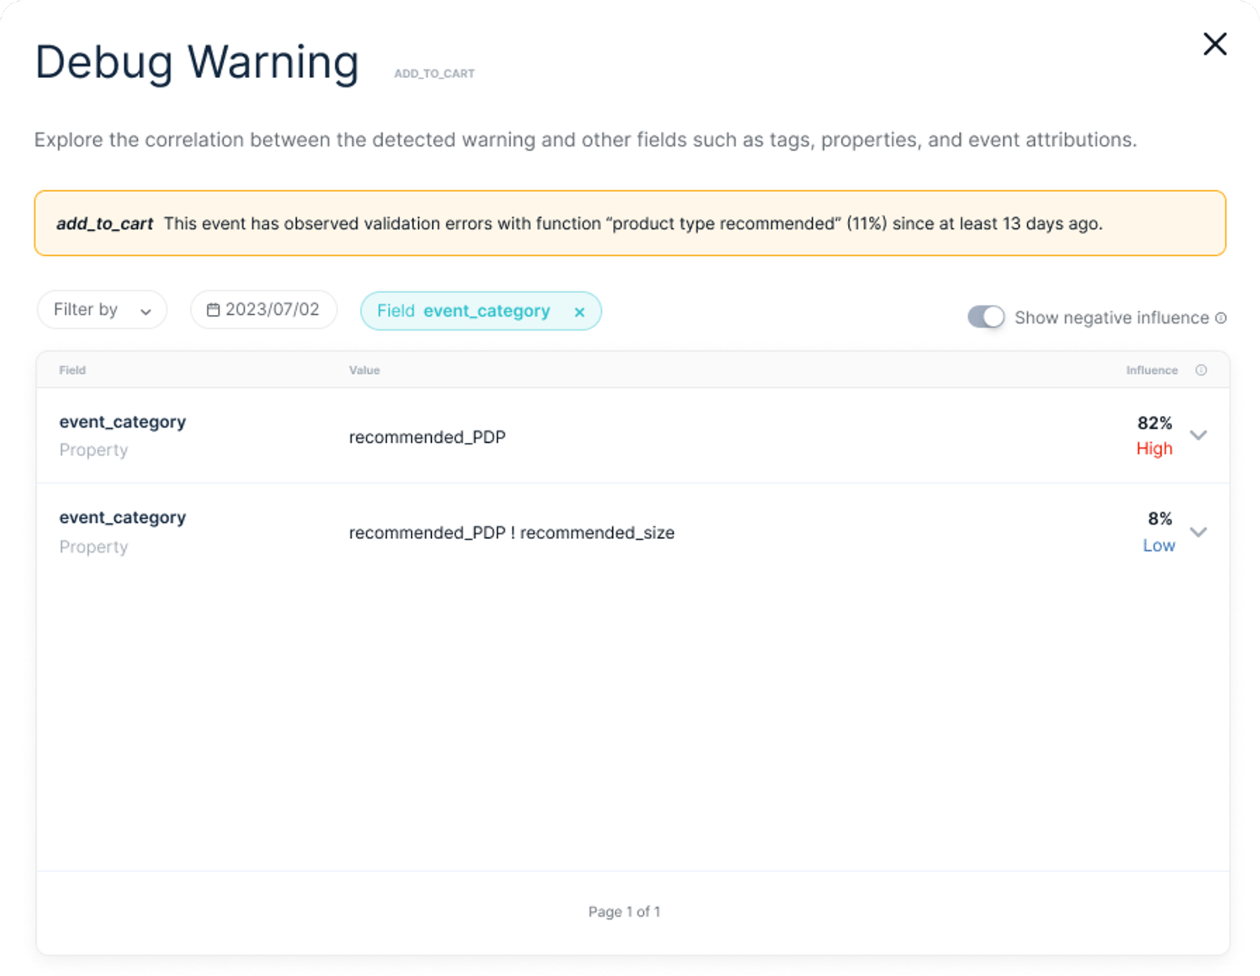Viewport: 1260px width, 976px height.
Task: Click the calendar icon beside the date
Action: pyautogui.click(x=213, y=310)
